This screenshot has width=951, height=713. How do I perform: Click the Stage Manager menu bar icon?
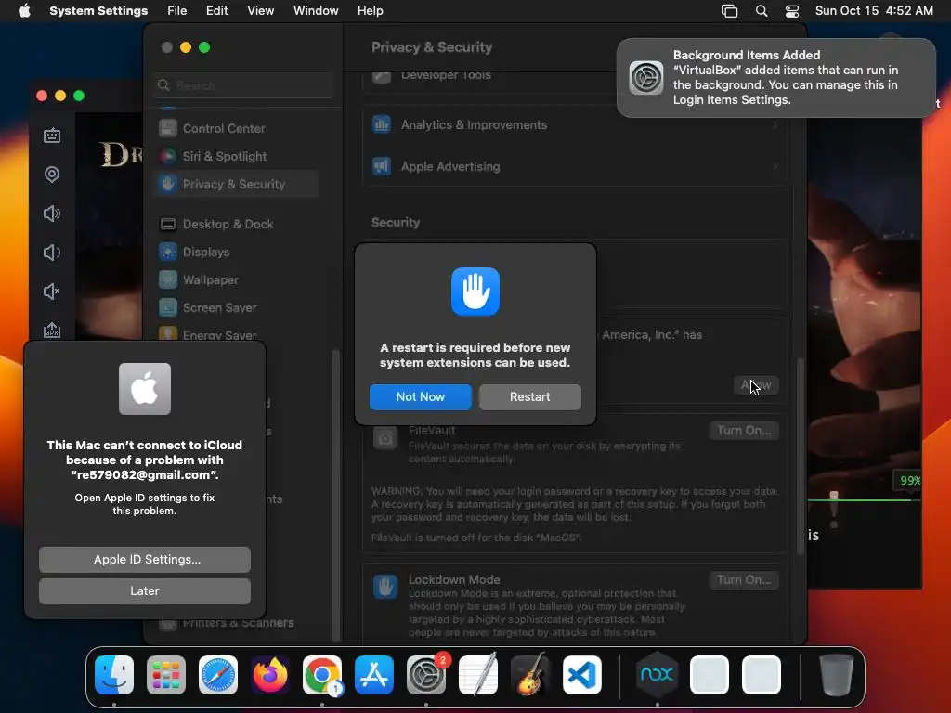730,11
